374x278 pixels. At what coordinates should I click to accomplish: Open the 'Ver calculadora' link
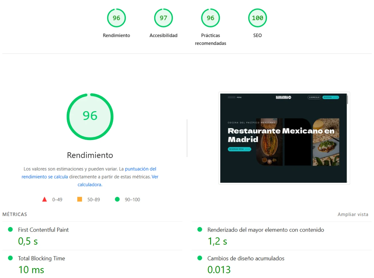point(90,185)
